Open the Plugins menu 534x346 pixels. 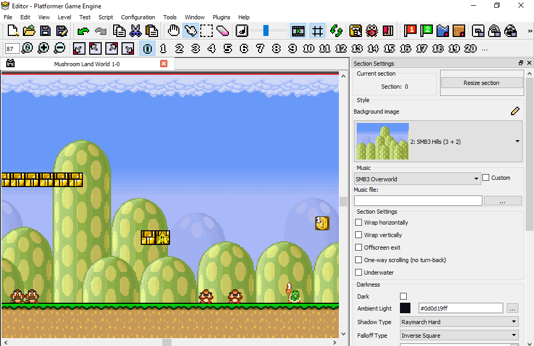(221, 17)
